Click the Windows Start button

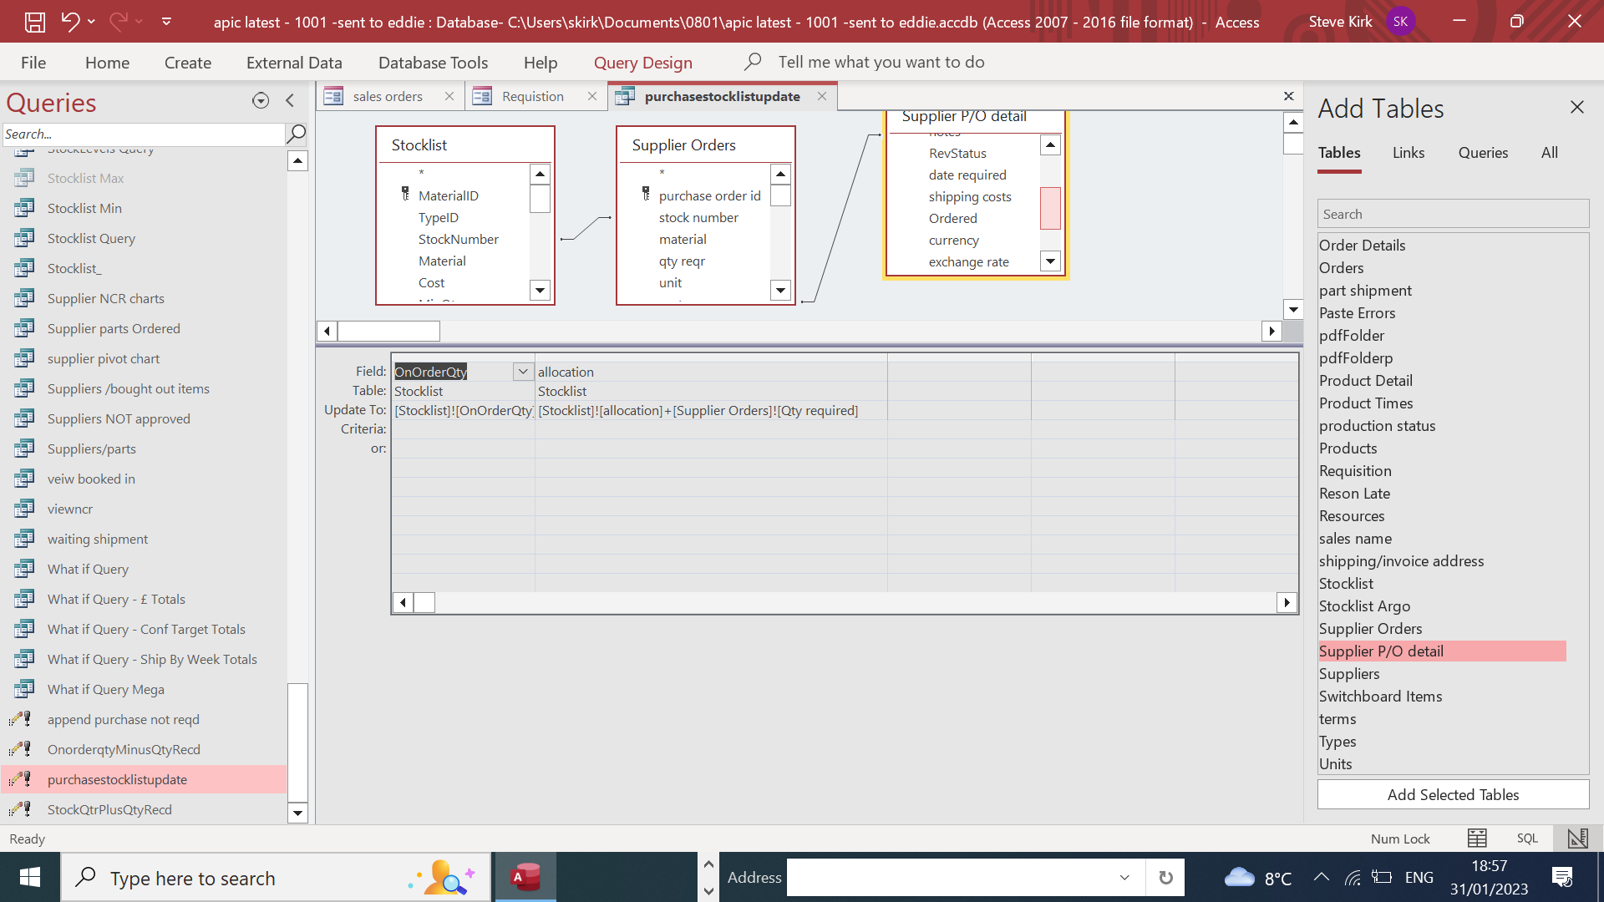point(30,878)
